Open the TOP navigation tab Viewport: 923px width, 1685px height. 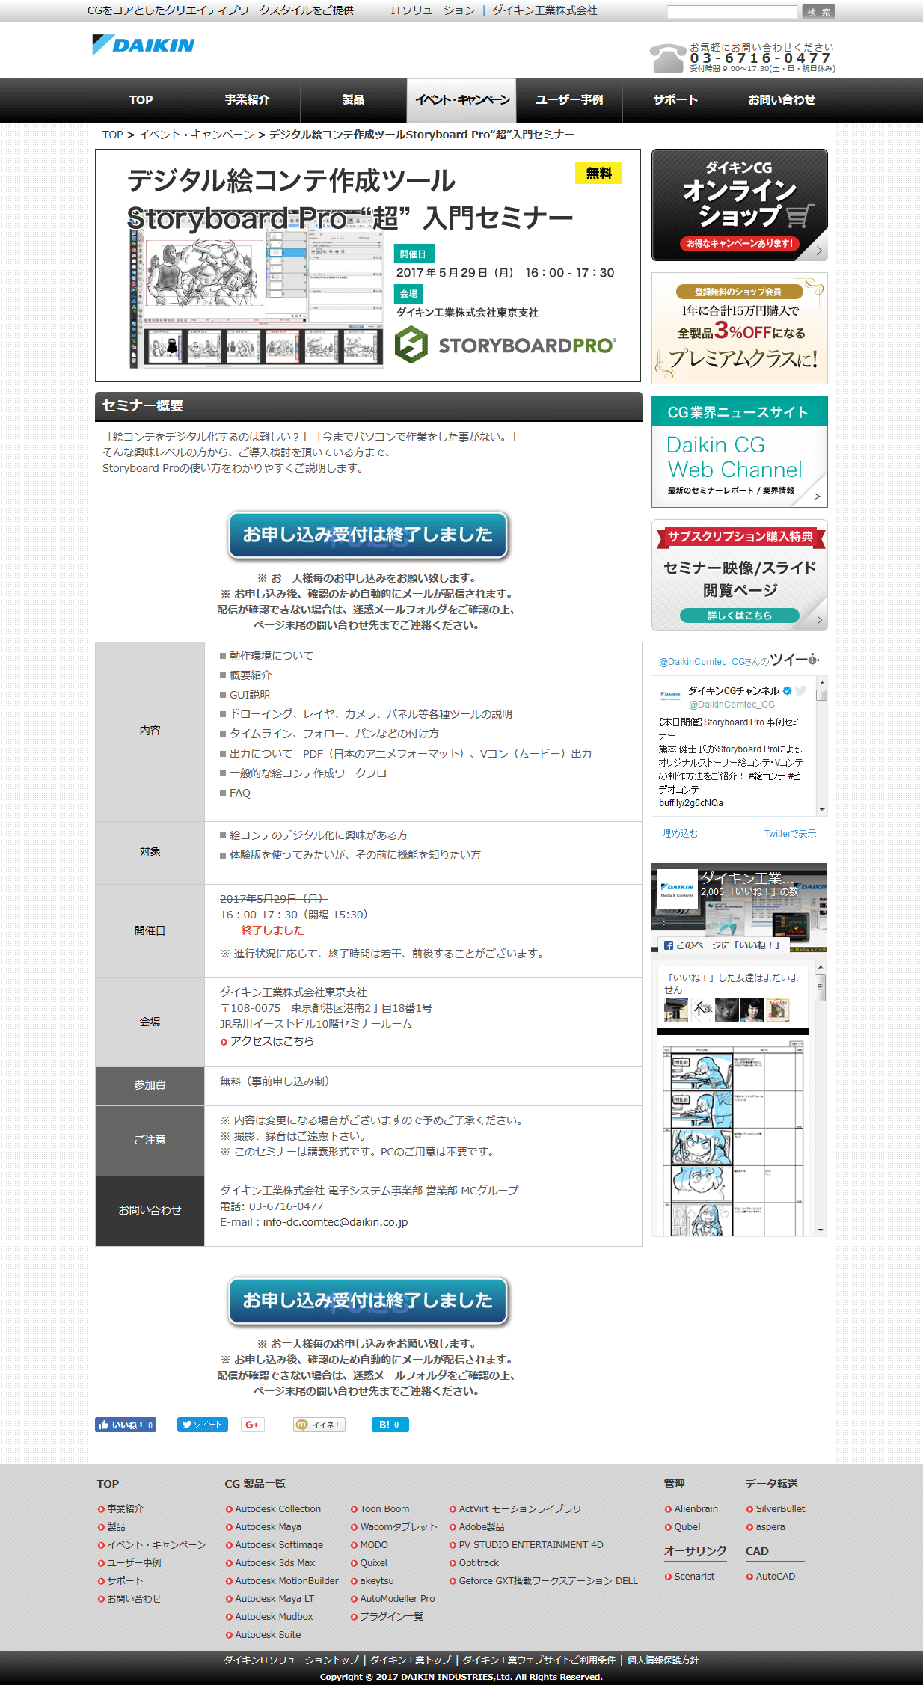click(x=141, y=100)
